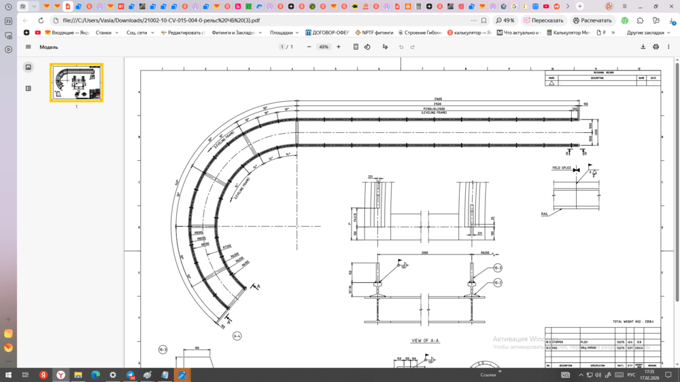This screenshot has height=382, width=680.
Task: Download the PDF file
Action: coord(643,47)
